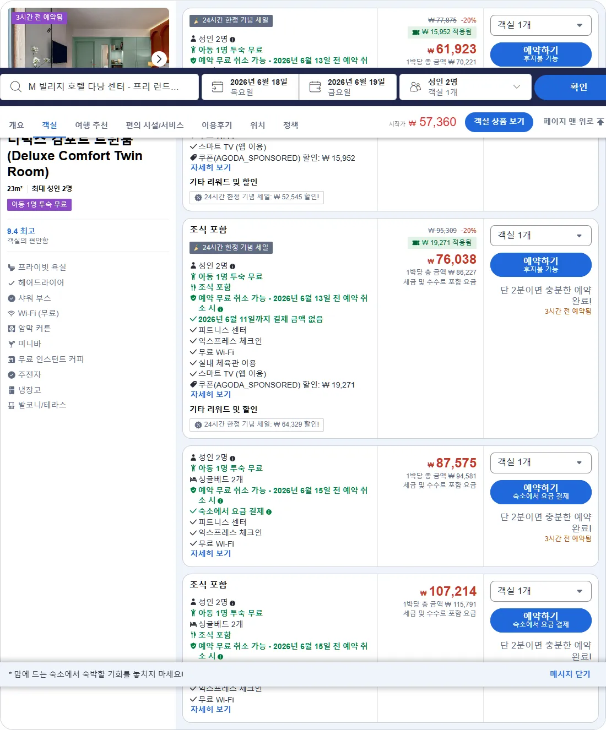Open 자세히 보기 in the ₩76,038 offer
606x730 pixels.
pos(210,395)
